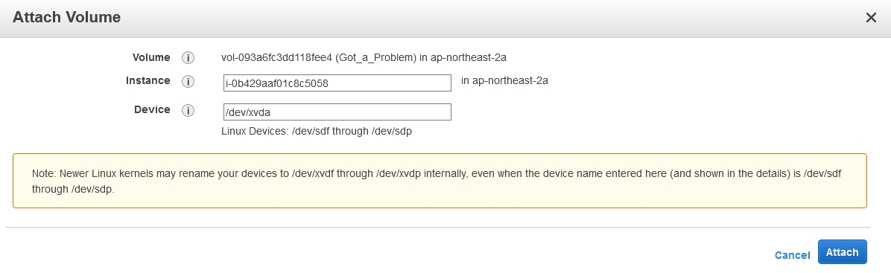Click the info icon beside Device
Viewport: 891px width, 273px height.
(188, 110)
